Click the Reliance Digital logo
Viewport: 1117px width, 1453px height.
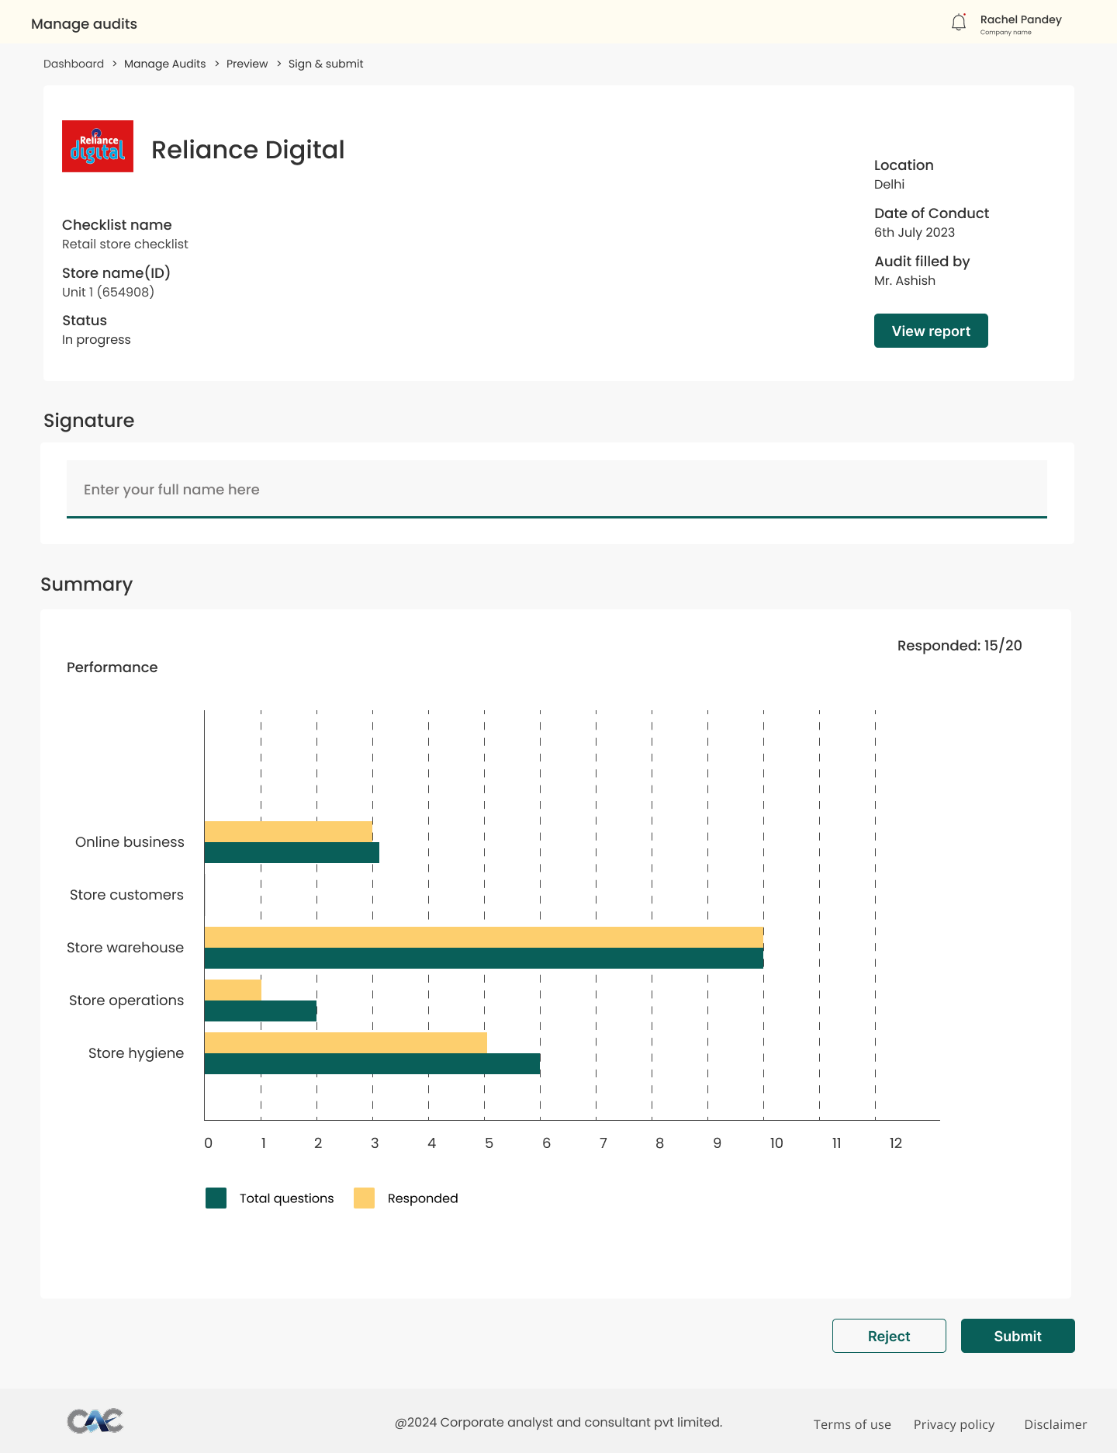click(98, 146)
